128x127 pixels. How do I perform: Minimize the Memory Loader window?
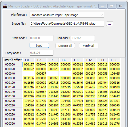point(103,6)
